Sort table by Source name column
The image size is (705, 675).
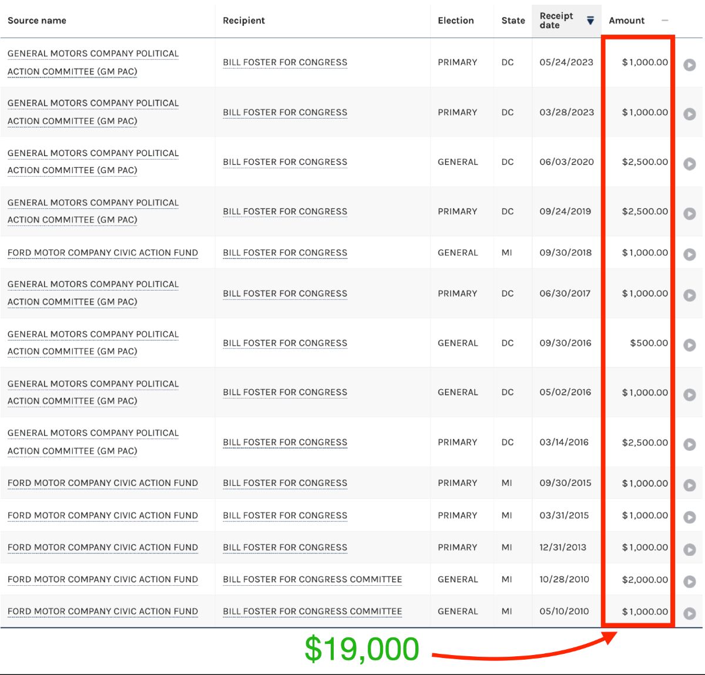coord(37,21)
